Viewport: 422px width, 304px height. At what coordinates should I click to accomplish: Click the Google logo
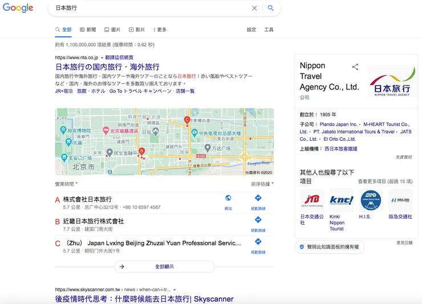[18, 8]
